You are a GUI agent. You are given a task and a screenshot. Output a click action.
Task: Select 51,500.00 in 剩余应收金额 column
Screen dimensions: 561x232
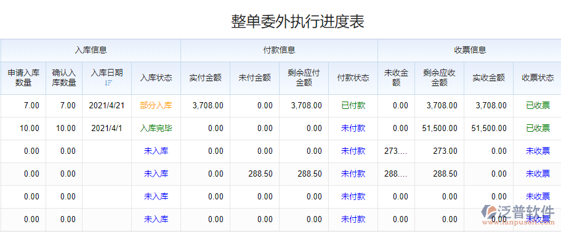click(x=440, y=129)
